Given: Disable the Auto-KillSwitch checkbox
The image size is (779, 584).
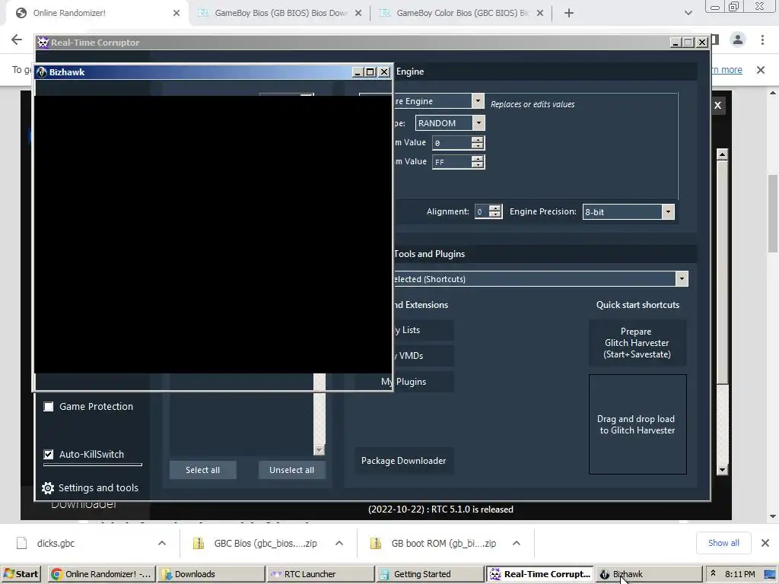Looking at the screenshot, I should tap(49, 455).
